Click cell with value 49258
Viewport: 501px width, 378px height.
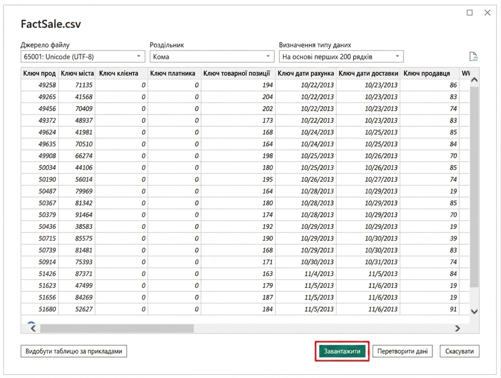40,85
